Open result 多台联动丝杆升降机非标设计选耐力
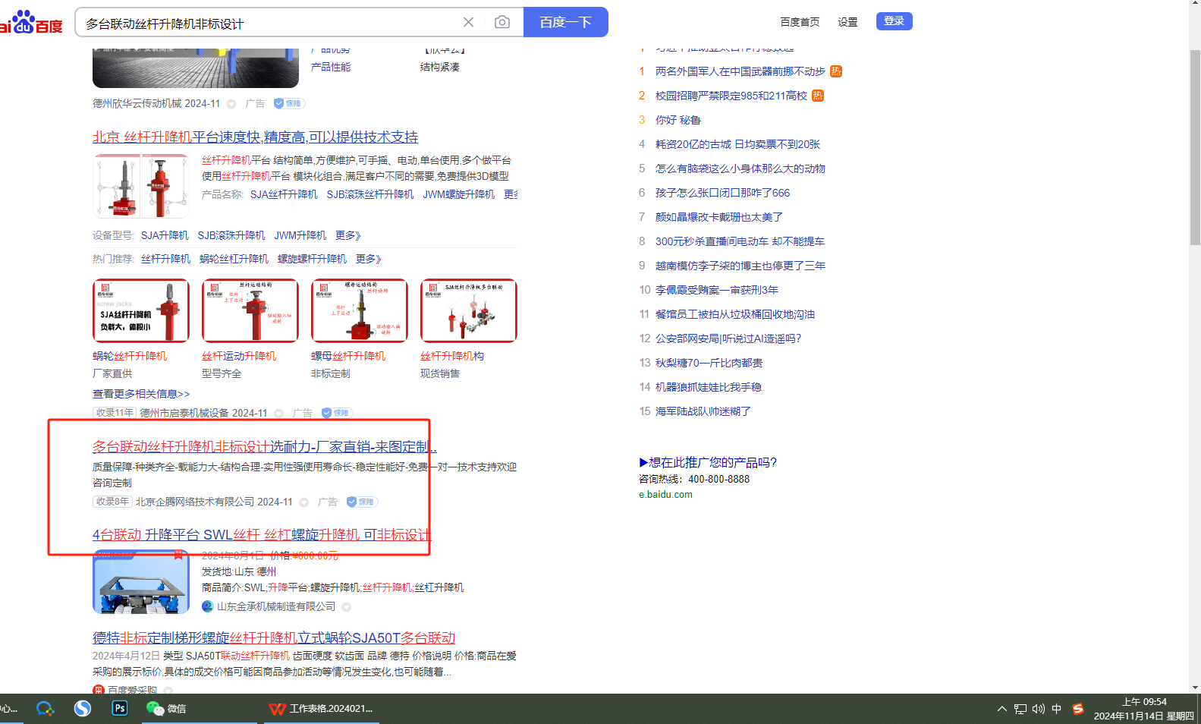This screenshot has height=724, width=1201. point(265,446)
